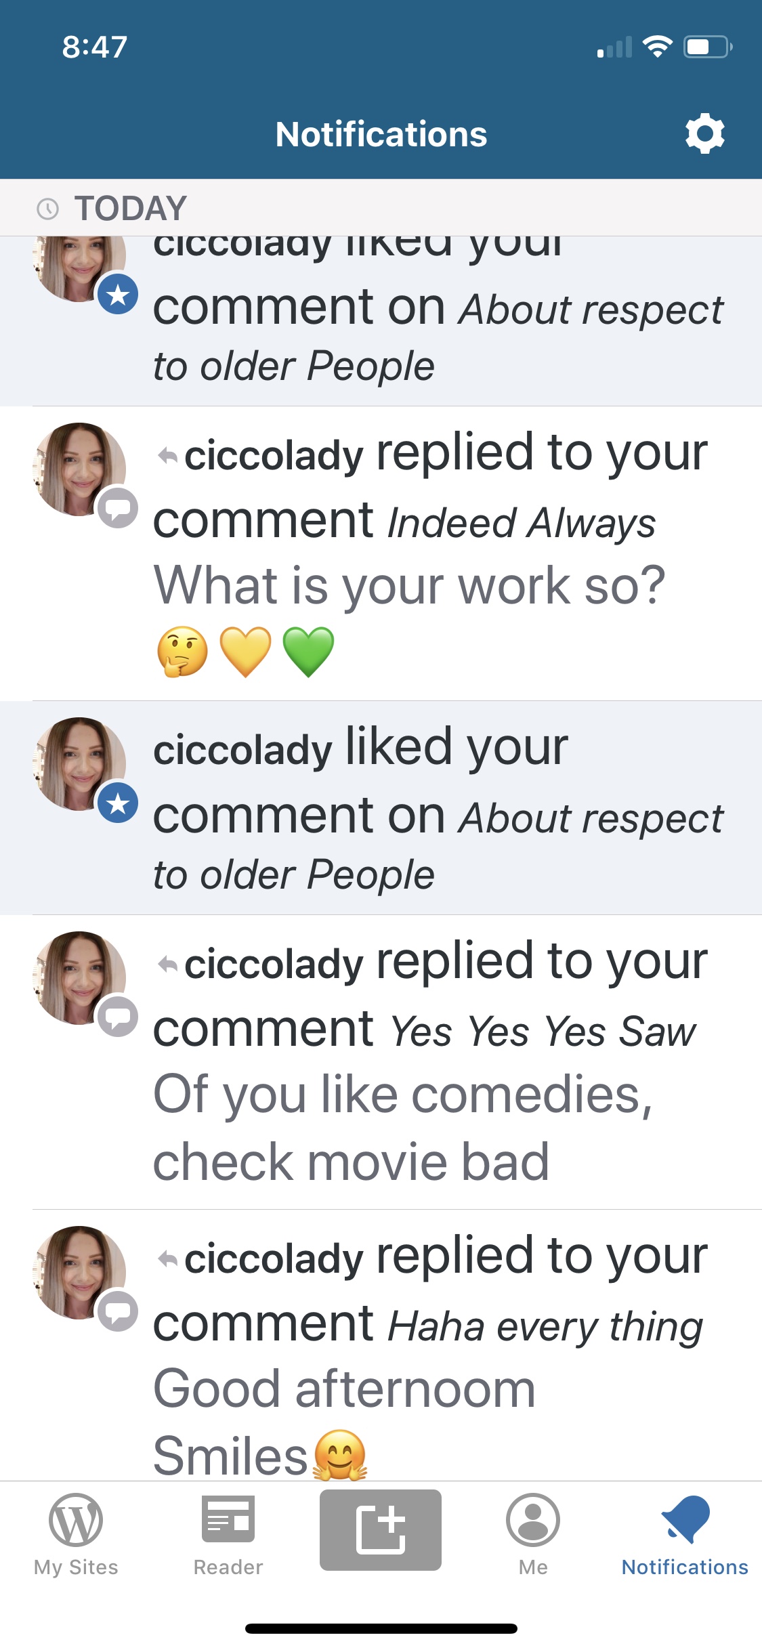Tap the My Sites WordPress logo

click(76, 1521)
